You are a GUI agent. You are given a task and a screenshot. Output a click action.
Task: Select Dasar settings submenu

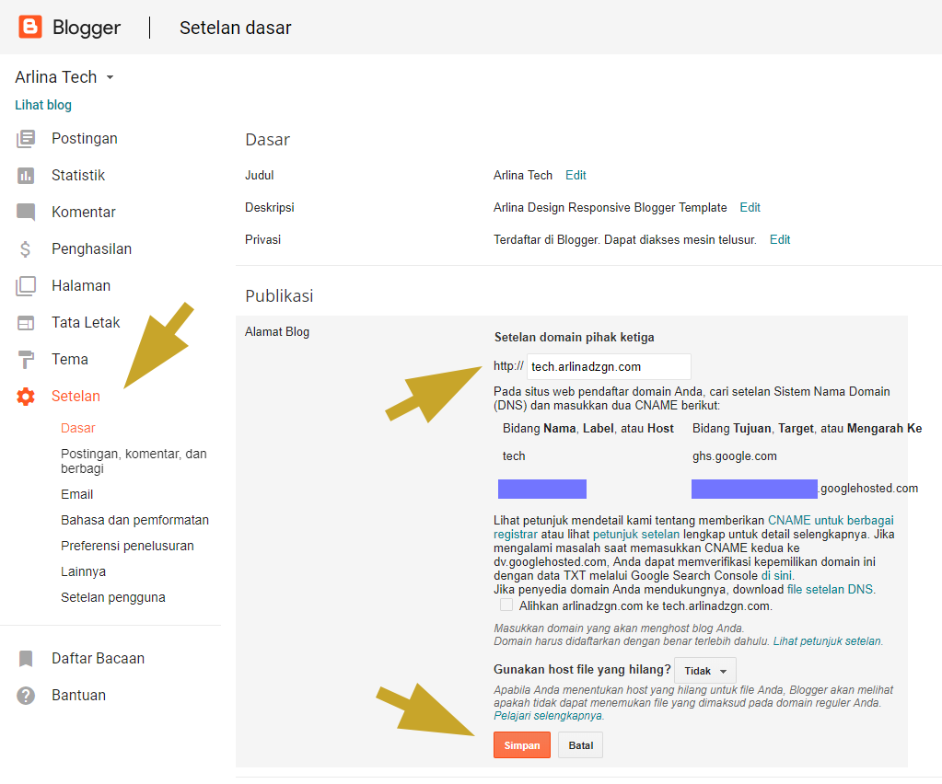[x=78, y=428]
